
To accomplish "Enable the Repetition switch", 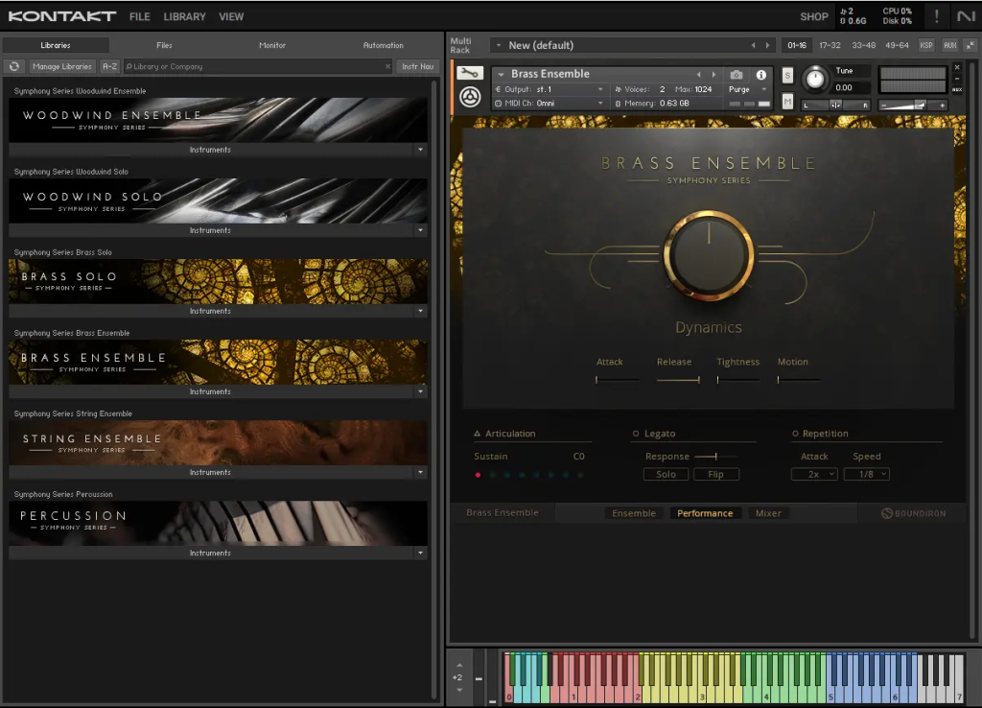I will [795, 434].
